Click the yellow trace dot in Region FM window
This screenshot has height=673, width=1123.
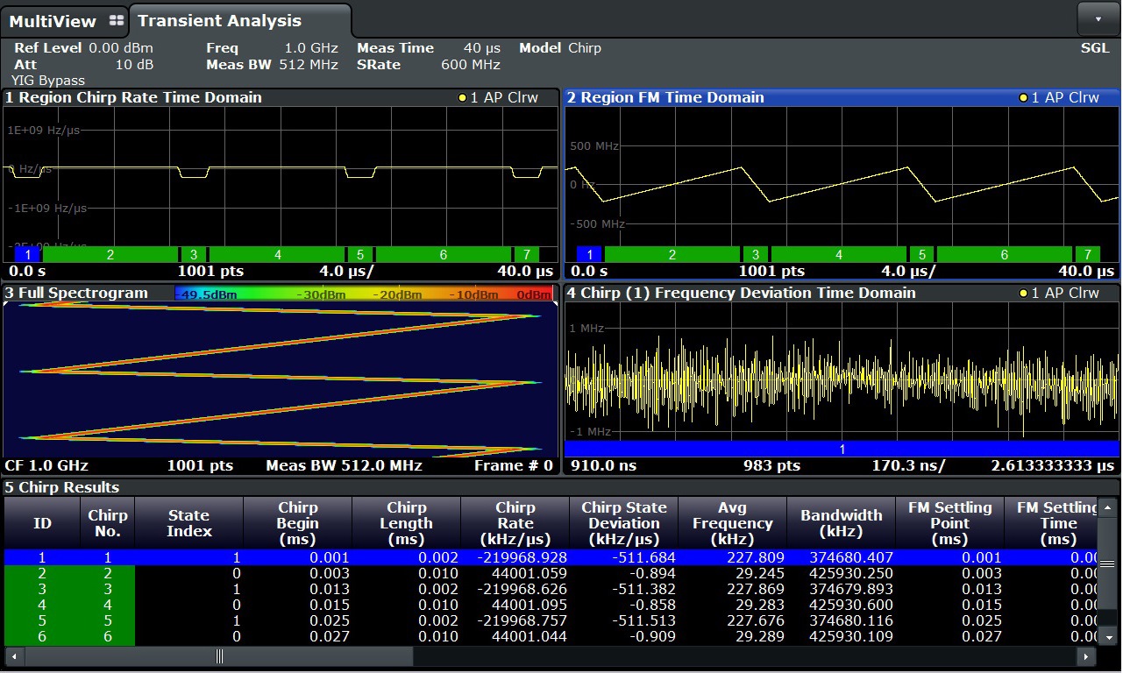click(1022, 98)
